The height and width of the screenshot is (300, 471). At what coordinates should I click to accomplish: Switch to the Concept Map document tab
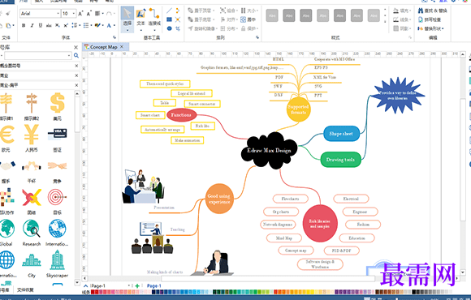point(104,47)
